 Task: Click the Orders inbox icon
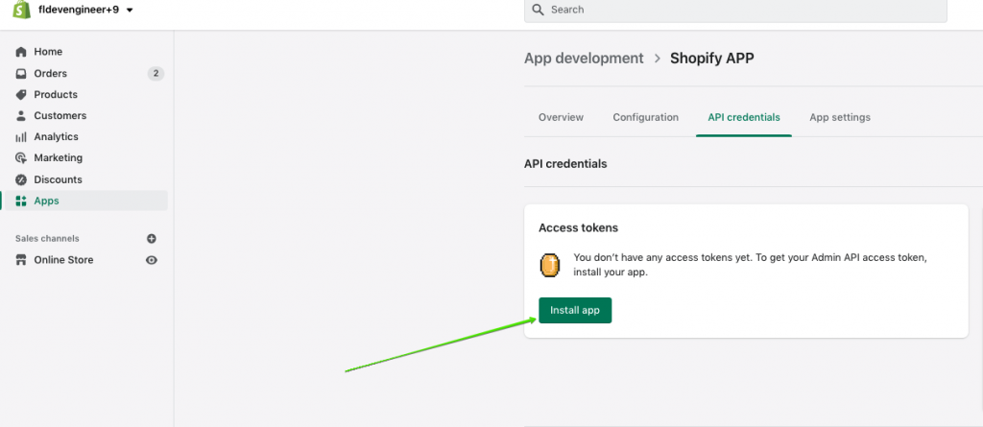click(21, 74)
